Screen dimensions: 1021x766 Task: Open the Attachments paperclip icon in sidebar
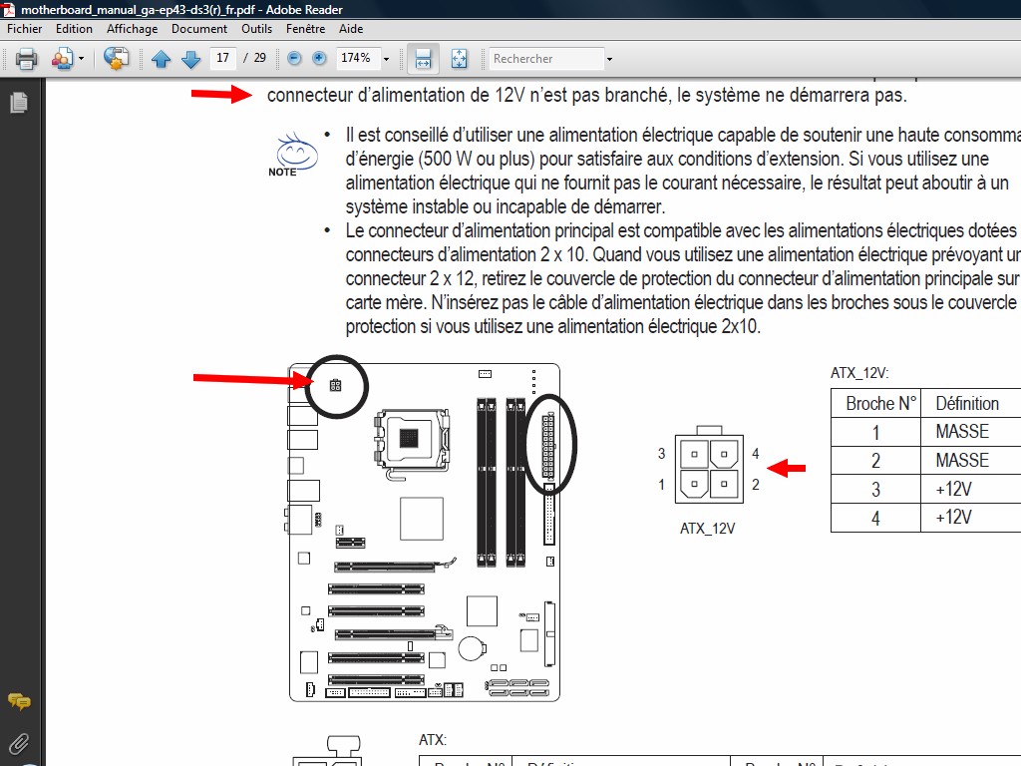(x=19, y=743)
